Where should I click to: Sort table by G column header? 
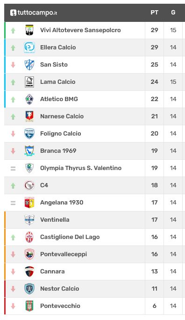[173, 13]
